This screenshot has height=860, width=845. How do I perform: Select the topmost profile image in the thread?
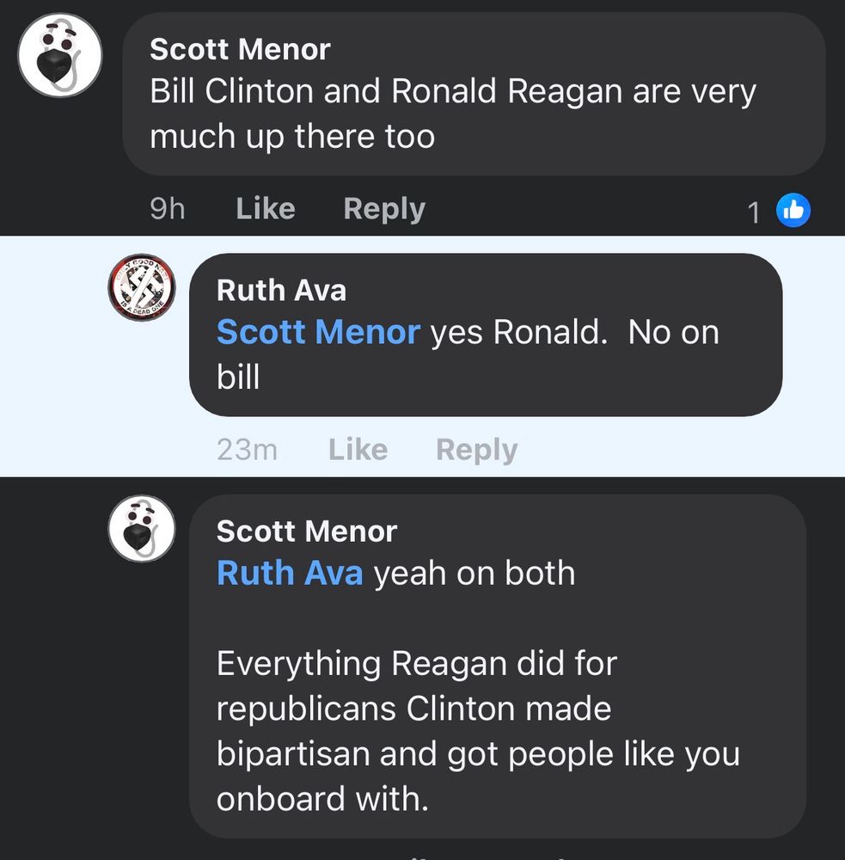tap(59, 56)
